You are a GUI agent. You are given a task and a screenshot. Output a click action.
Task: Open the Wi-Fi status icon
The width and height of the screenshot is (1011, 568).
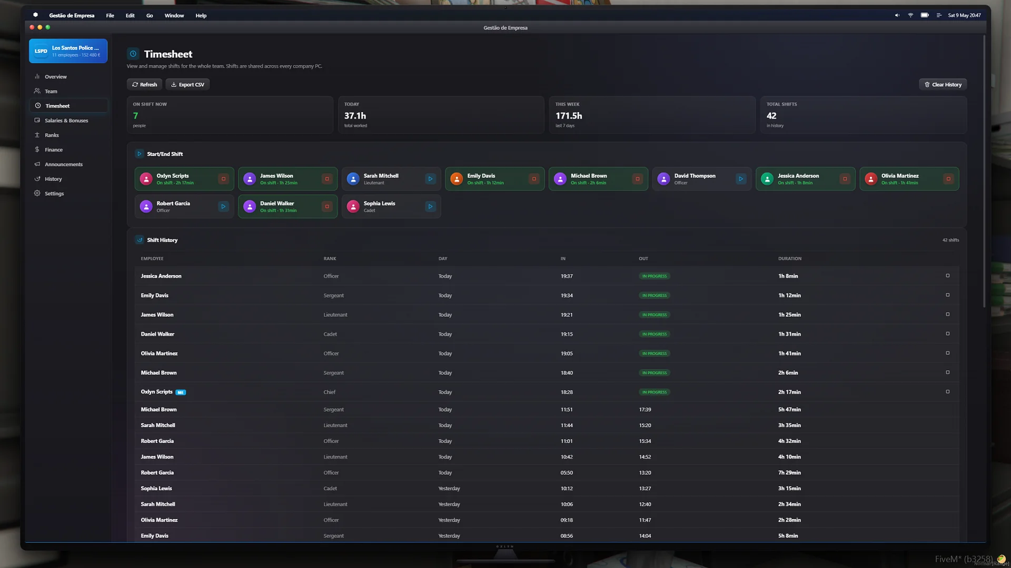click(910, 15)
